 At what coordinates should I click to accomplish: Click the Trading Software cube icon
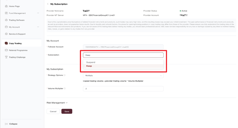point(6,20)
